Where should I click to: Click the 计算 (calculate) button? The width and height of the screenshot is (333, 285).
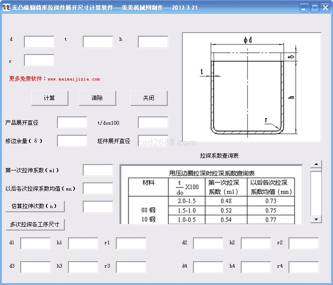[x=50, y=98]
